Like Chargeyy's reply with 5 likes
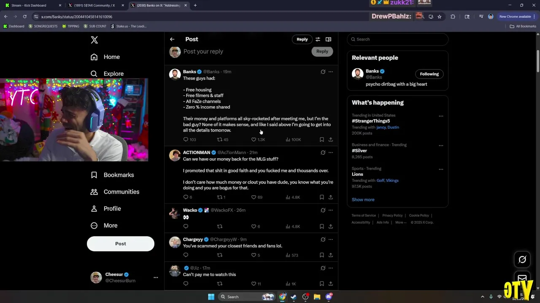The height and width of the screenshot is (303, 540). point(256,255)
